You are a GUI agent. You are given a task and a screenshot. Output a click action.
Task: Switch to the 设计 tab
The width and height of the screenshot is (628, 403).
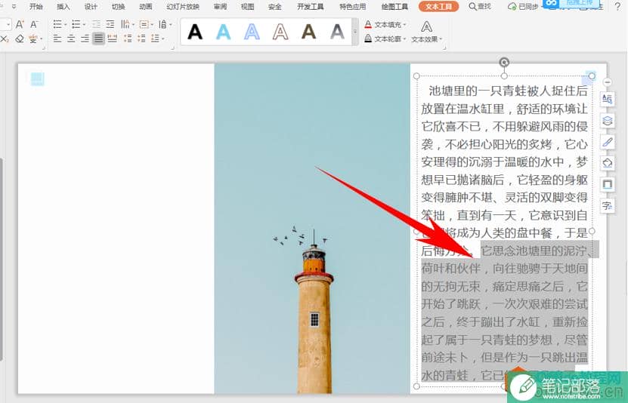[x=91, y=7]
